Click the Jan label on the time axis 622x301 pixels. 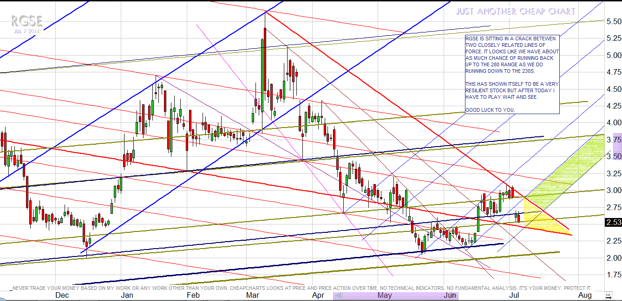pos(127,295)
